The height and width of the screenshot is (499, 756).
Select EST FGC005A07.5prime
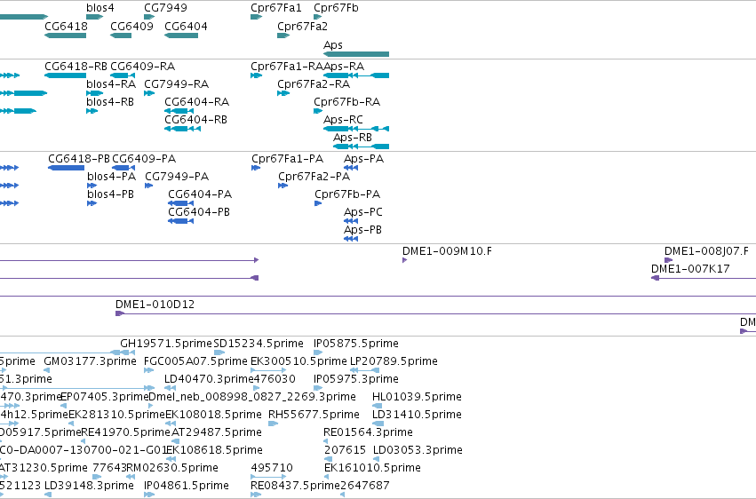(195, 361)
